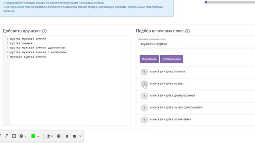The image size is (255, 143).
Task: Close the recording toolbar
Action: (x=80, y=136)
